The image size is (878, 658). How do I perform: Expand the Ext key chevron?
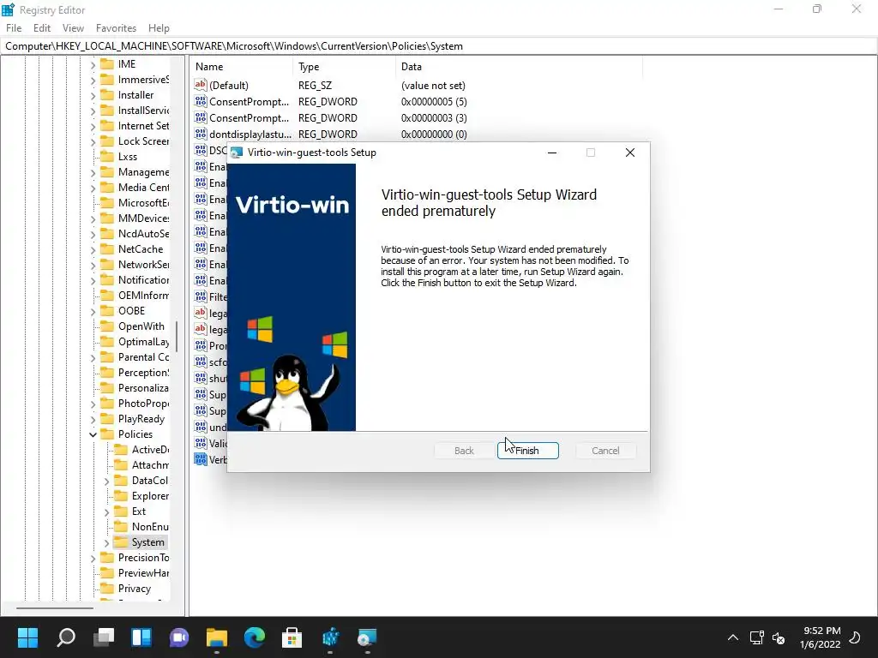pos(106,512)
